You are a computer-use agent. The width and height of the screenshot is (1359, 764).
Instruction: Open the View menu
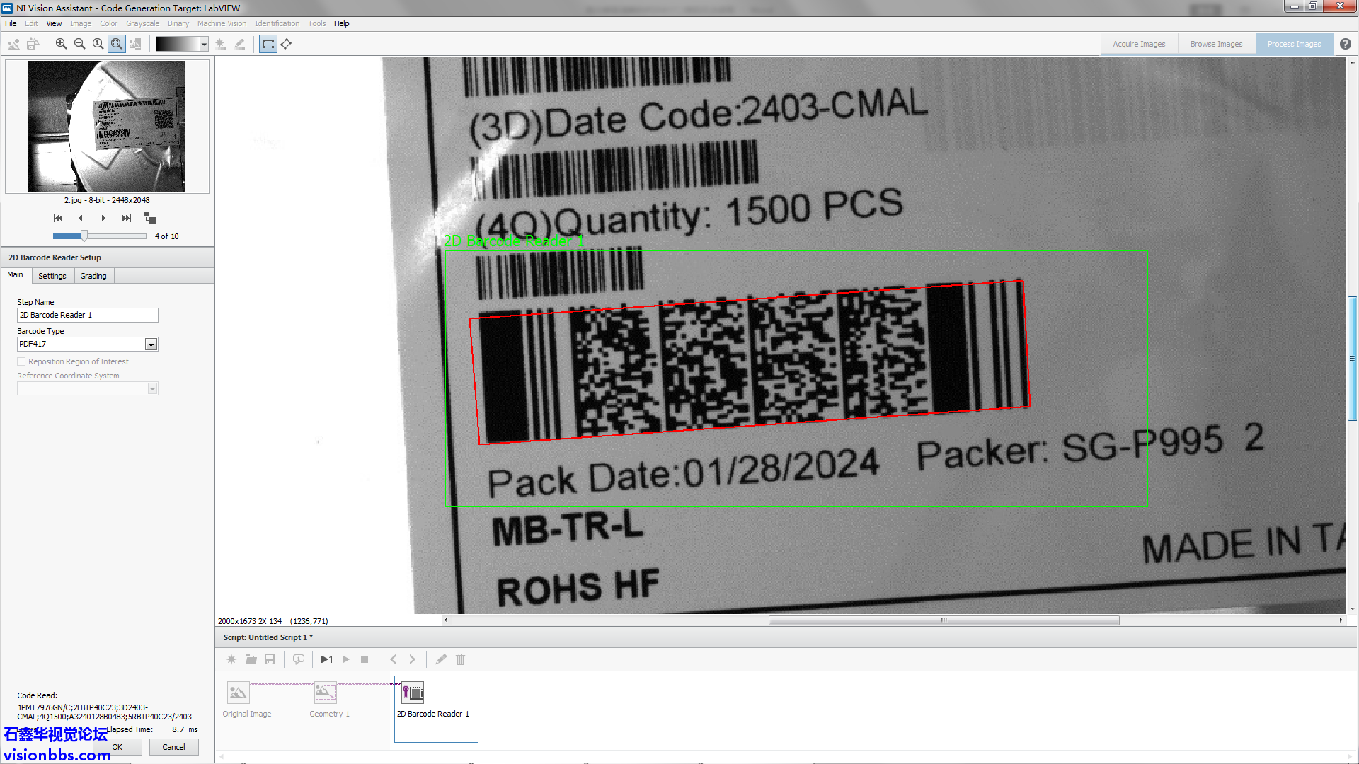54,23
